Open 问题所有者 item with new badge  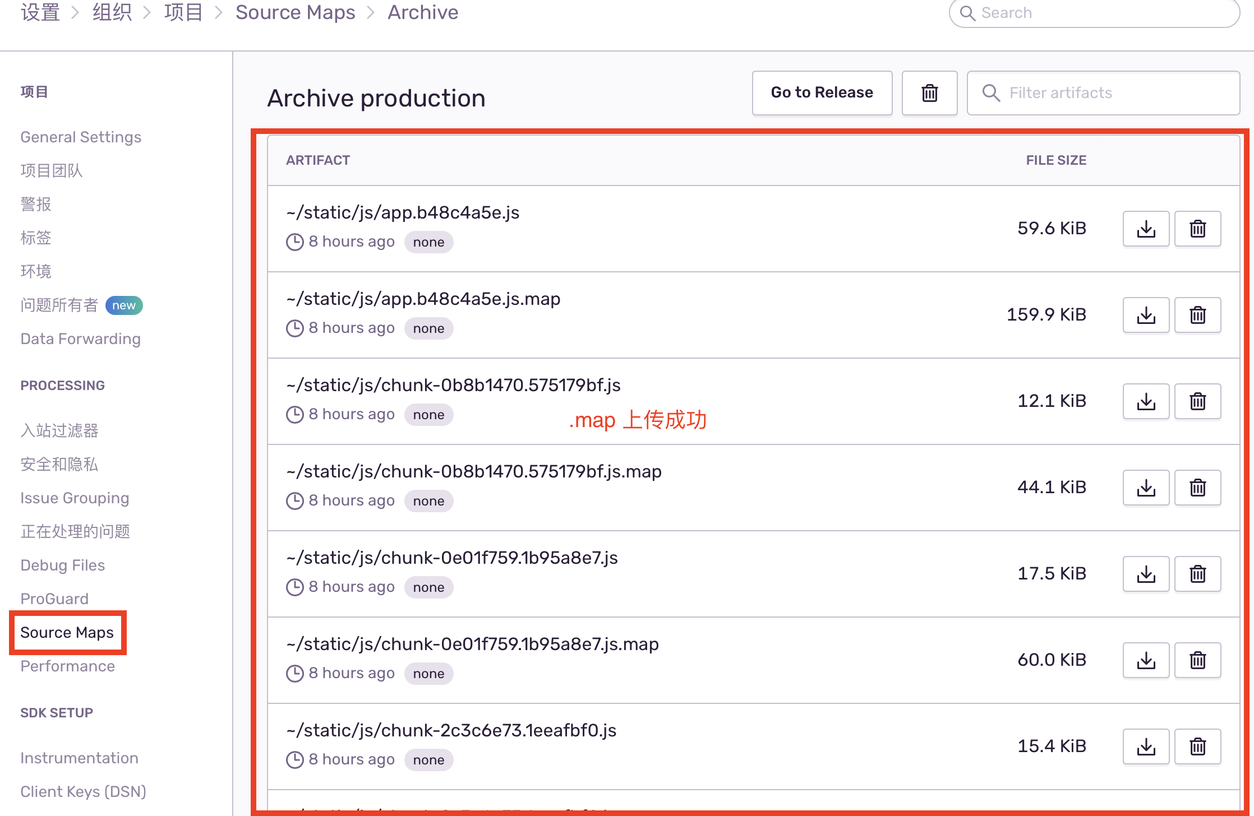click(x=59, y=305)
